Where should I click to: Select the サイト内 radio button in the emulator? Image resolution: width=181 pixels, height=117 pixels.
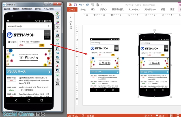[21, 42]
